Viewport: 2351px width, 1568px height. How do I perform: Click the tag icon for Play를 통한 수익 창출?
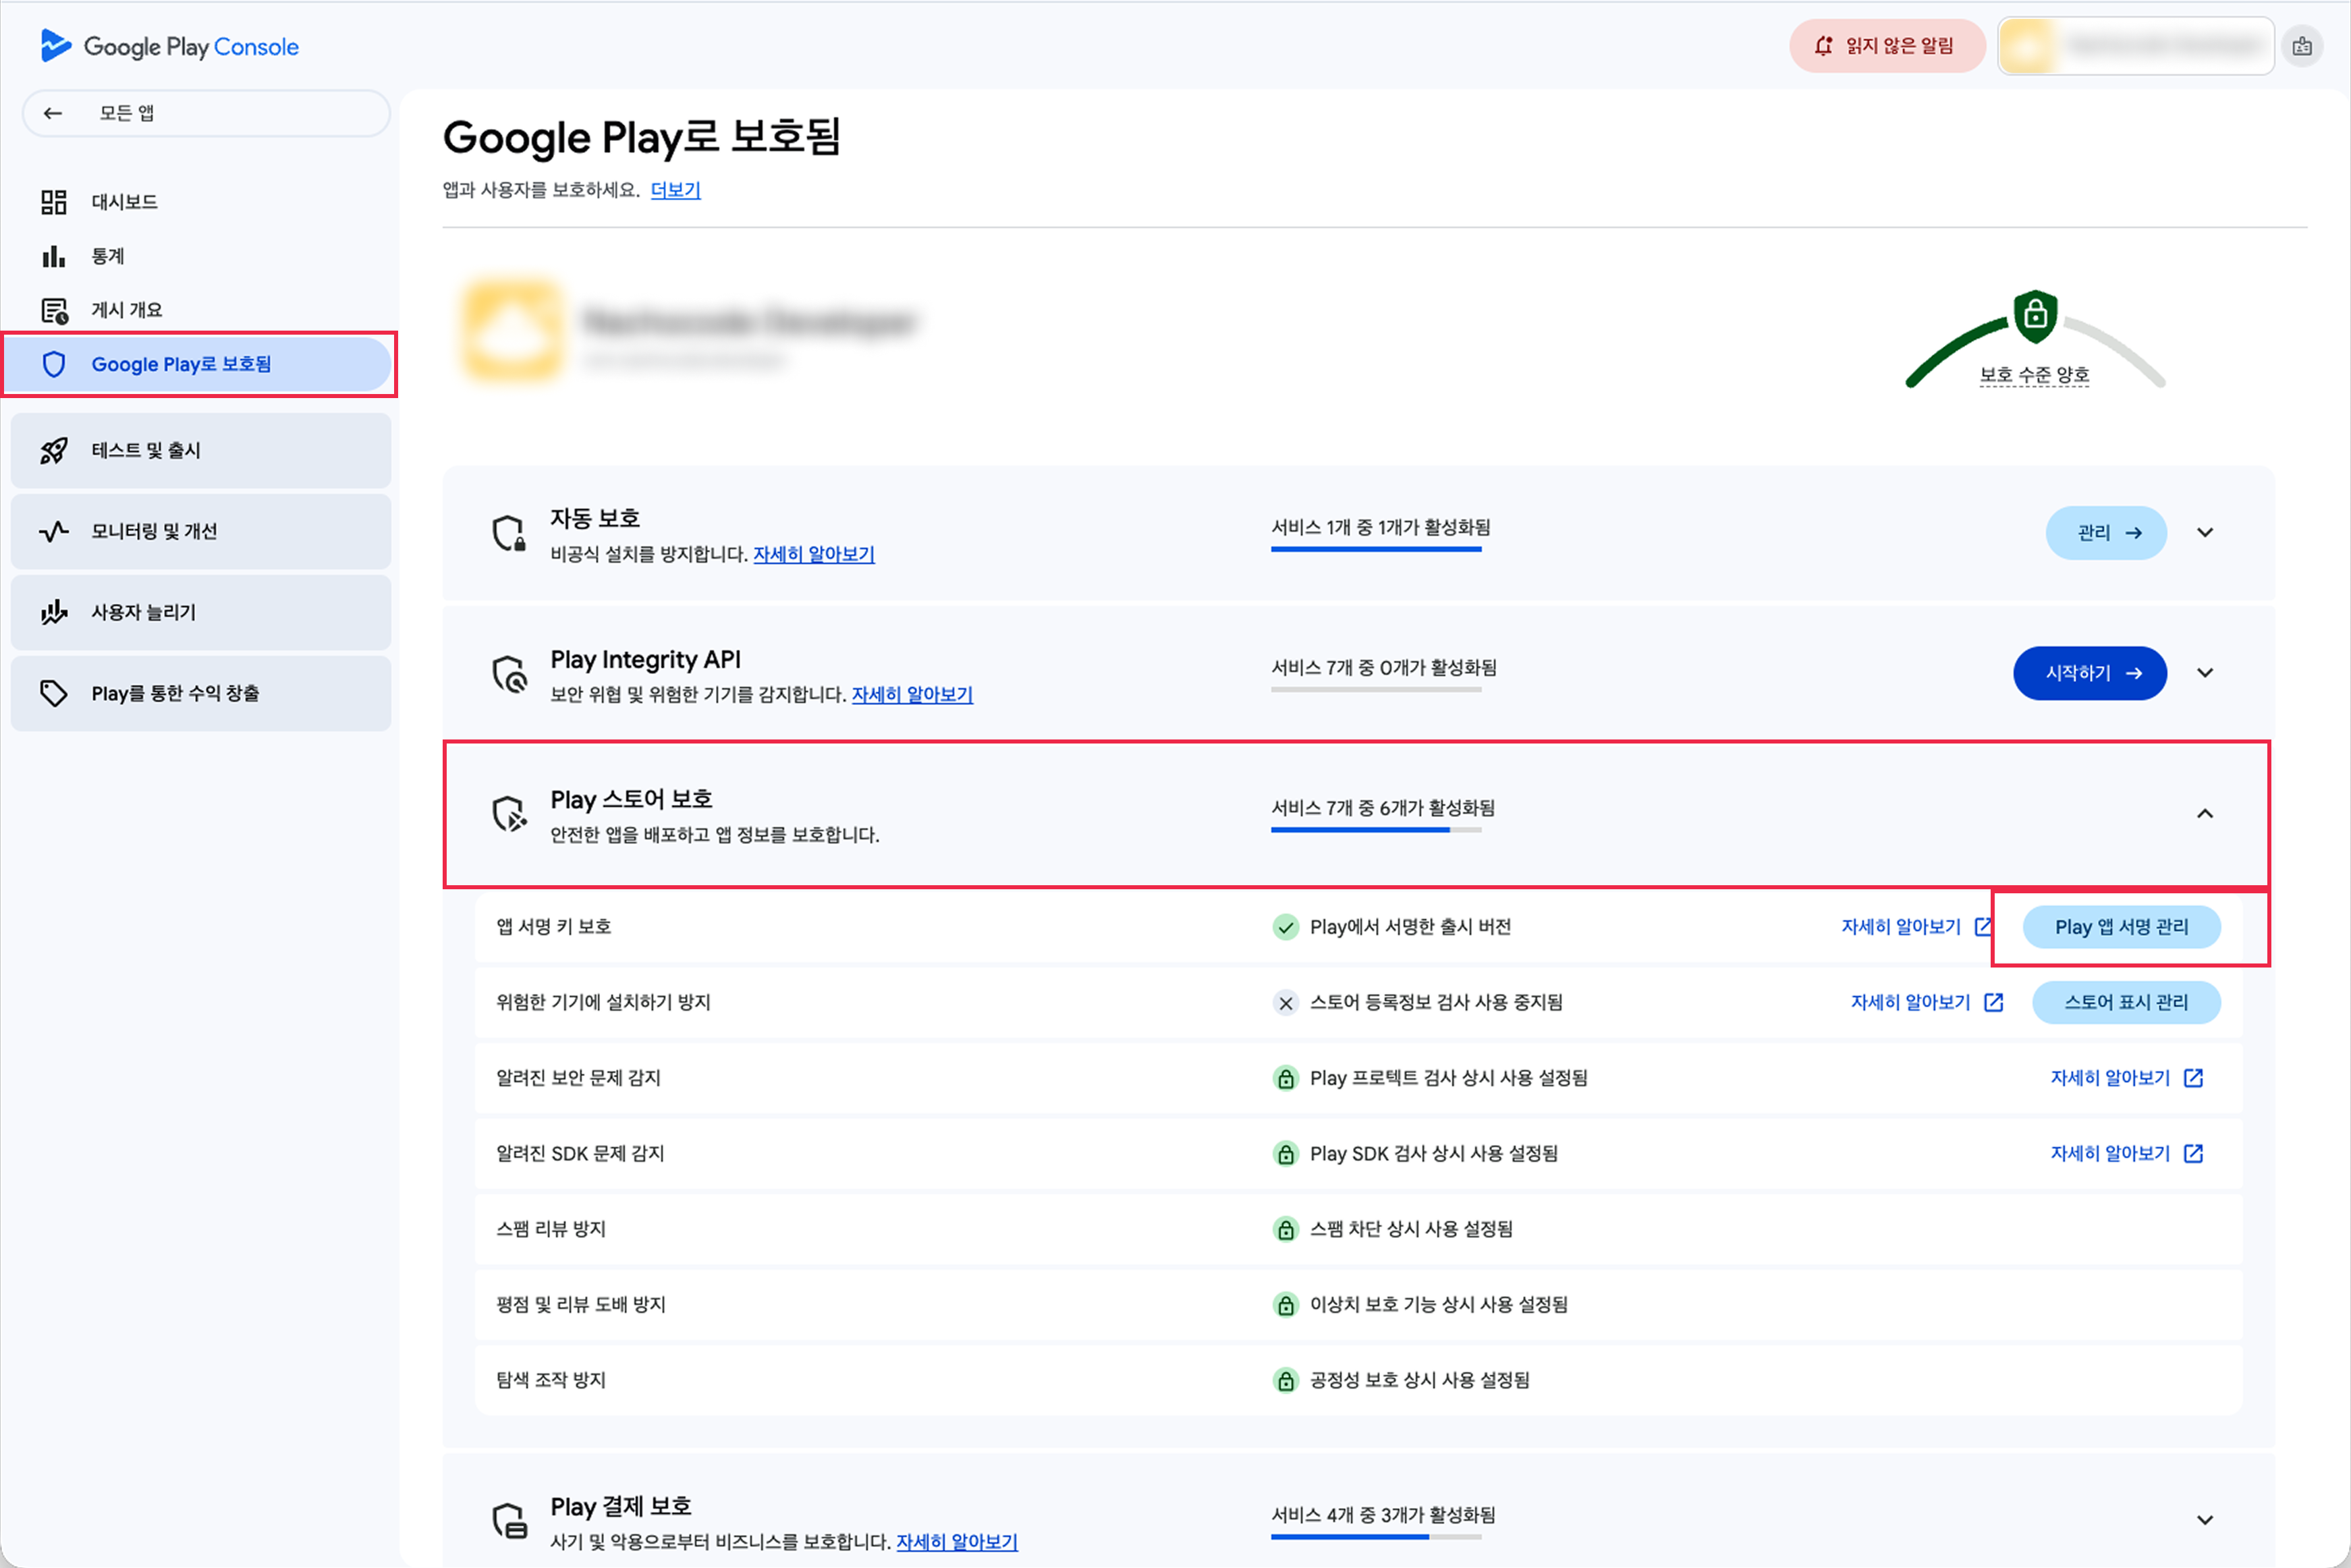point(54,693)
